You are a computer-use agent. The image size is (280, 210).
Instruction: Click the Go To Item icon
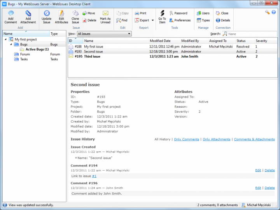162,14
